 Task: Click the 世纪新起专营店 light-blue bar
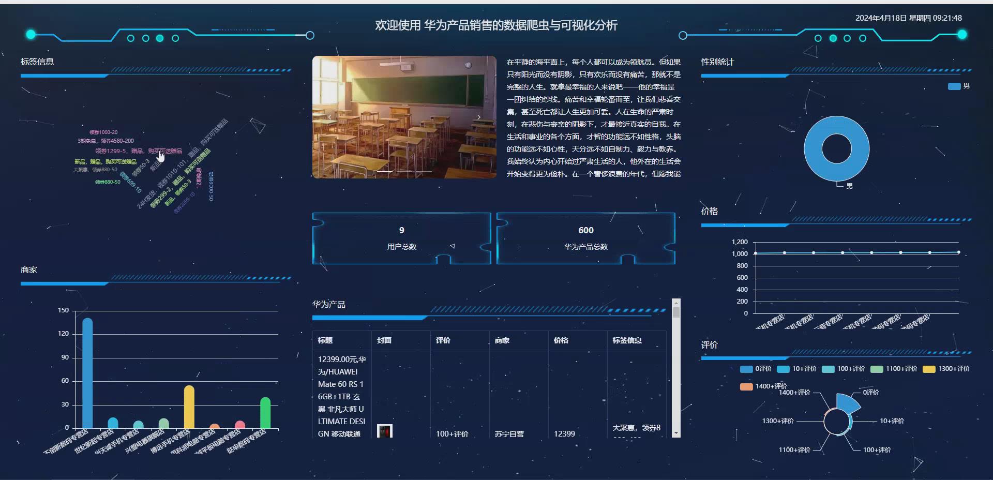[x=113, y=423]
